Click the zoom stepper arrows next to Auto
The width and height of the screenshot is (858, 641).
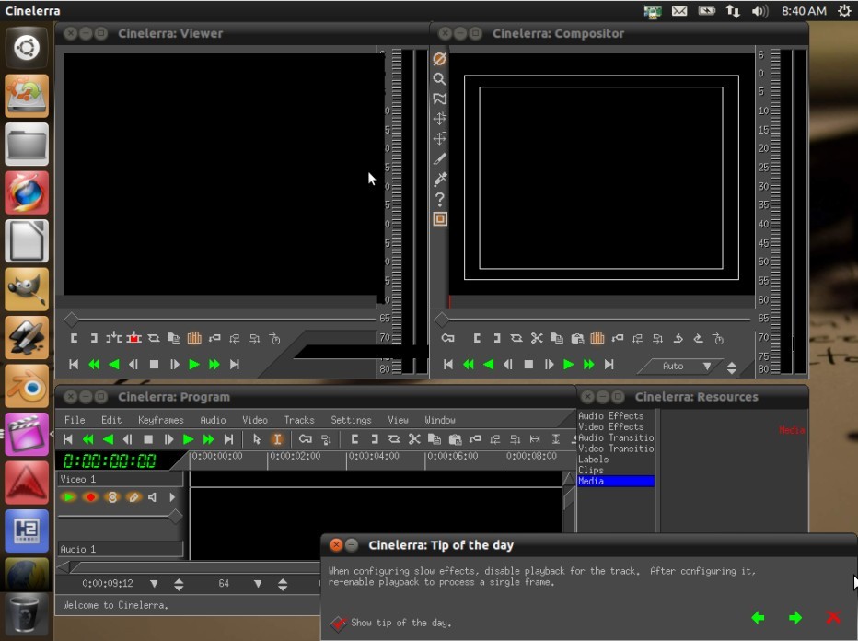(732, 367)
